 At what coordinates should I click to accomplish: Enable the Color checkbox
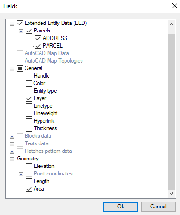pyautogui.click(x=29, y=83)
